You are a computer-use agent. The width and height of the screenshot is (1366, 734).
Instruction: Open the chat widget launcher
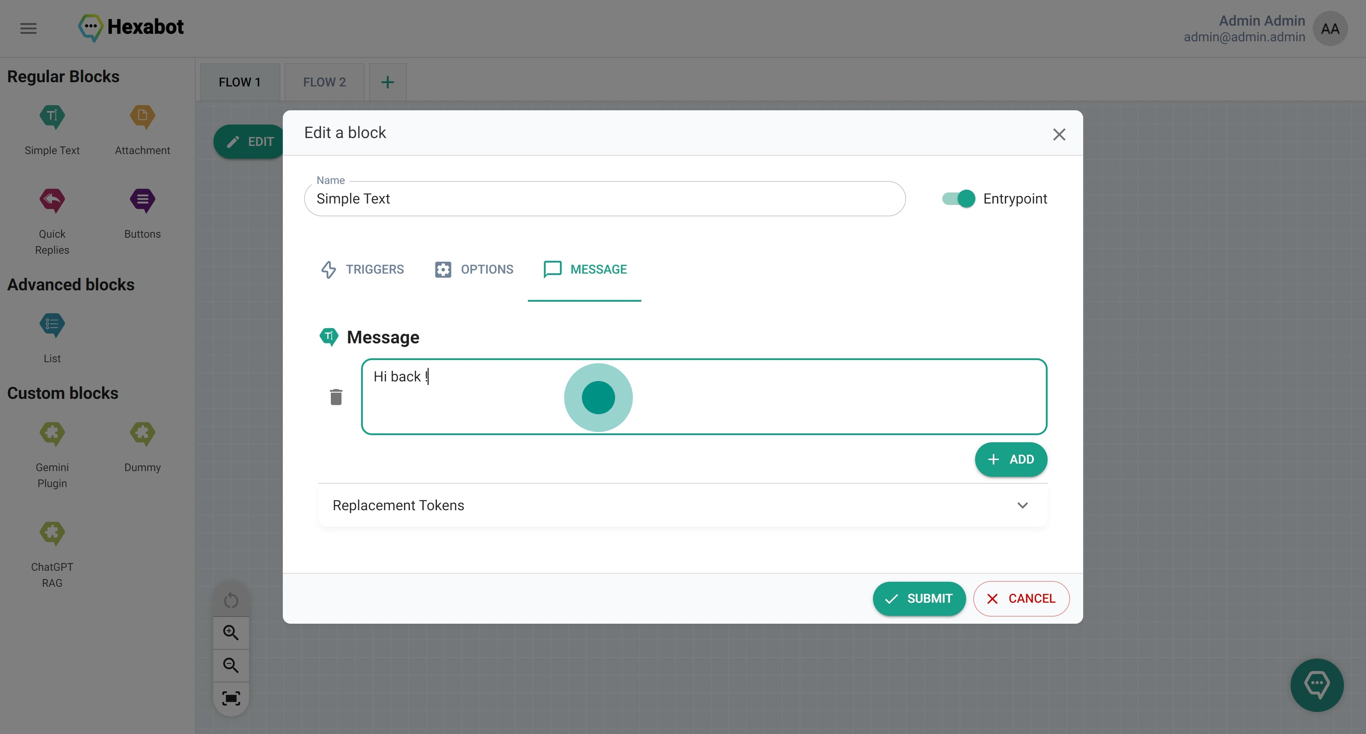[1316, 685]
